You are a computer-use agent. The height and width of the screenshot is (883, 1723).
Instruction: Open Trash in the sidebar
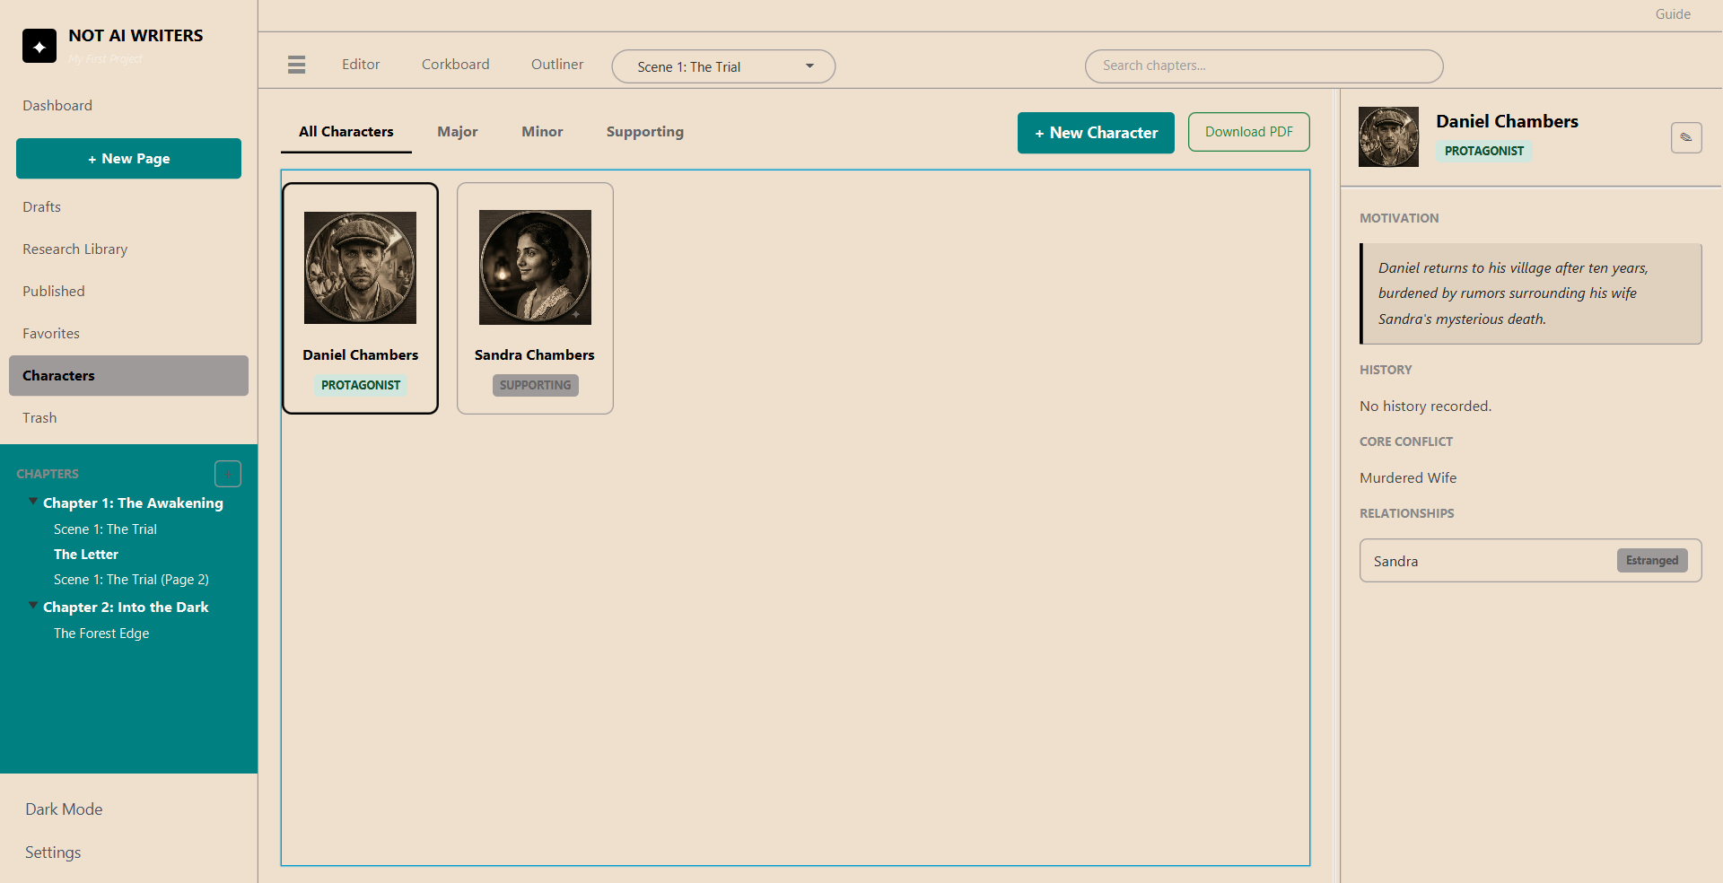pos(39,418)
